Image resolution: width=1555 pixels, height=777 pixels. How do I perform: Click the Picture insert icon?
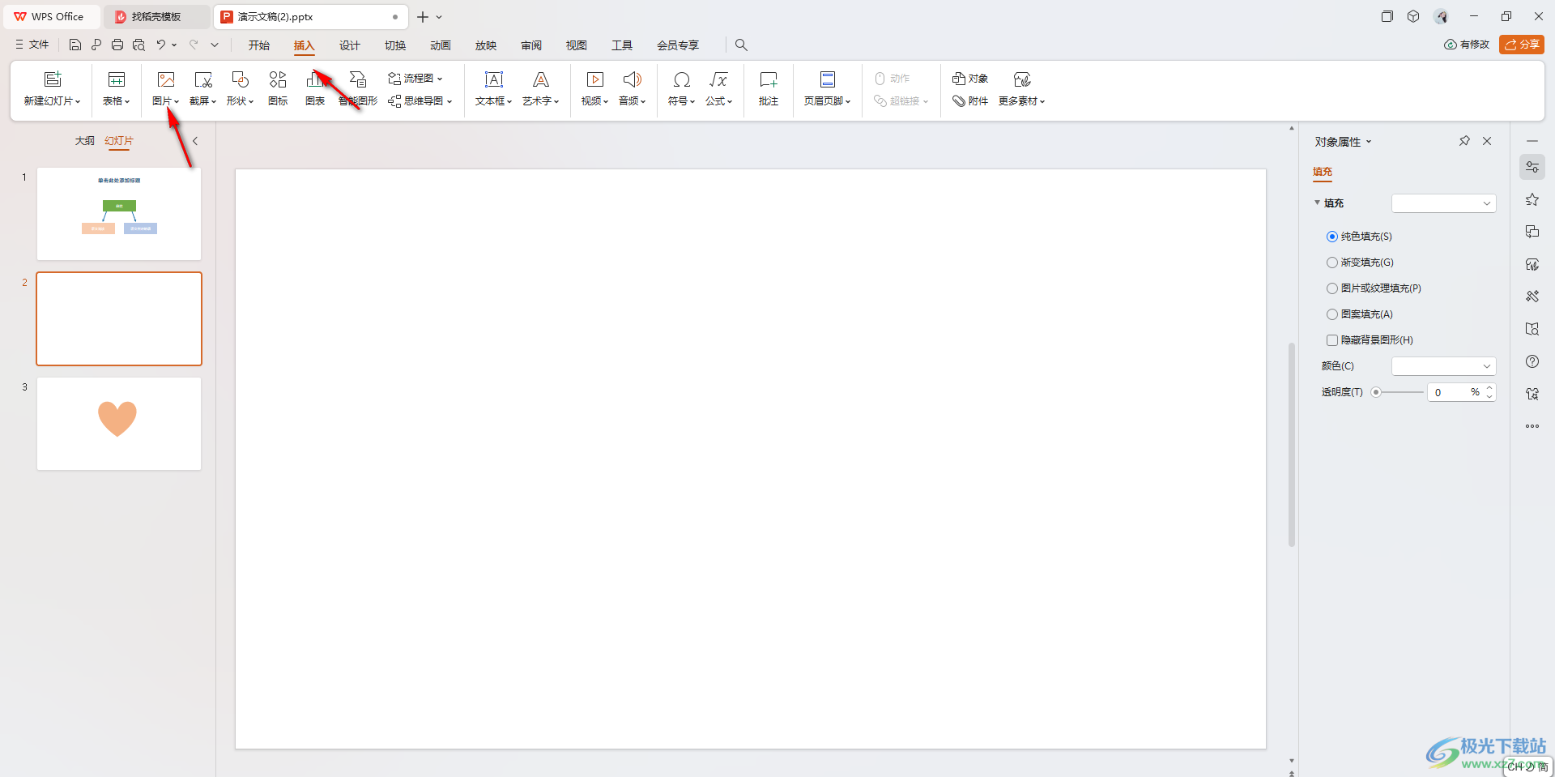point(166,79)
